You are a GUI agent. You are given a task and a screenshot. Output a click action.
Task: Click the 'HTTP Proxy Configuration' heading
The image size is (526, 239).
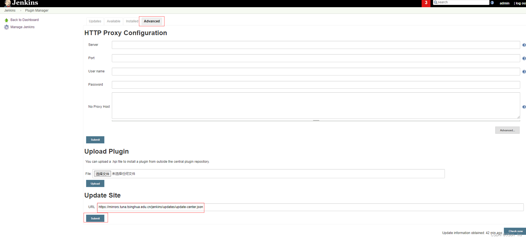pyautogui.click(x=126, y=33)
